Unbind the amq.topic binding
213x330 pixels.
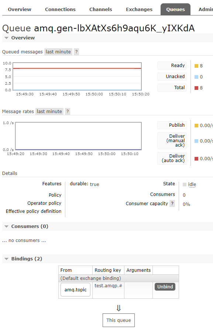click(x=165, y=287)
